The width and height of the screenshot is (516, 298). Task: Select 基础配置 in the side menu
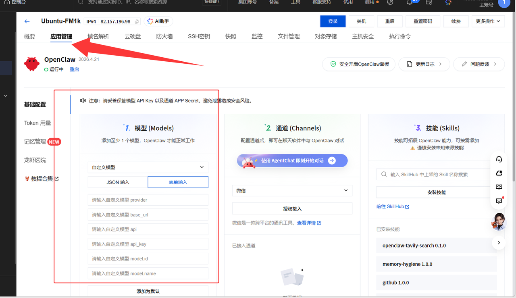(x=35, y=104)
